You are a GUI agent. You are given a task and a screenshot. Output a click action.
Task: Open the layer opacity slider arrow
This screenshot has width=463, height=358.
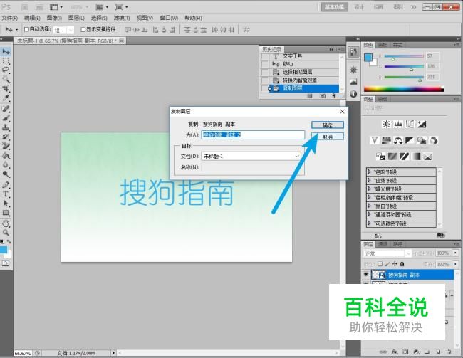pyautogui.click(x=456, y=253)
